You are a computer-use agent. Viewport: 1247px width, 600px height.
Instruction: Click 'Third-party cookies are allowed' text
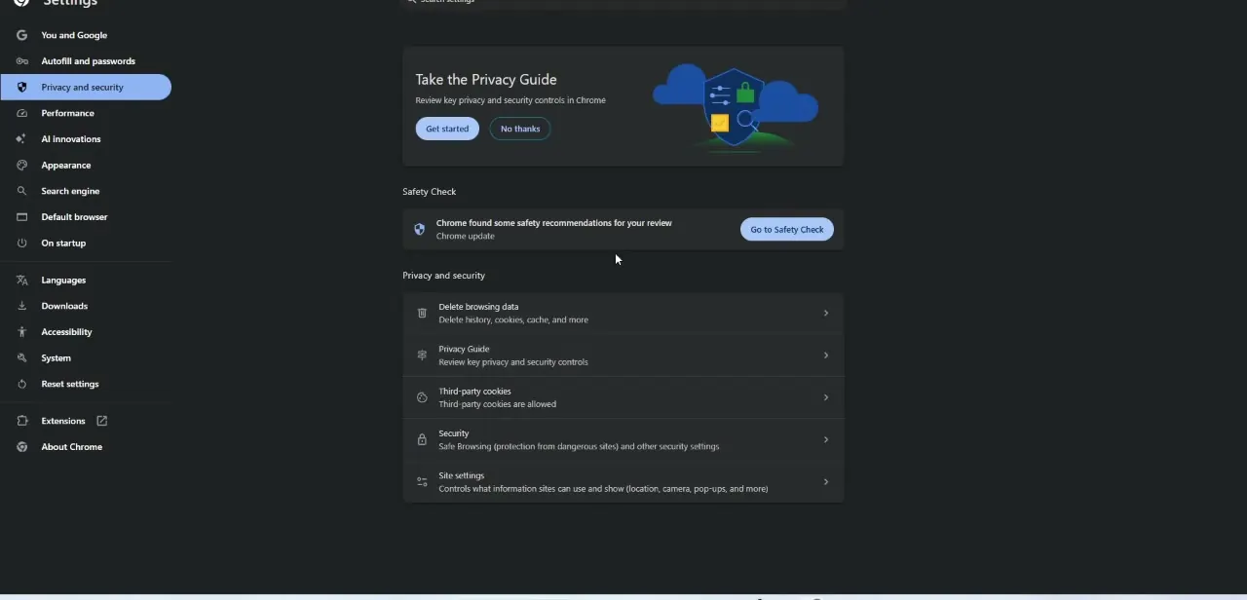498,404
